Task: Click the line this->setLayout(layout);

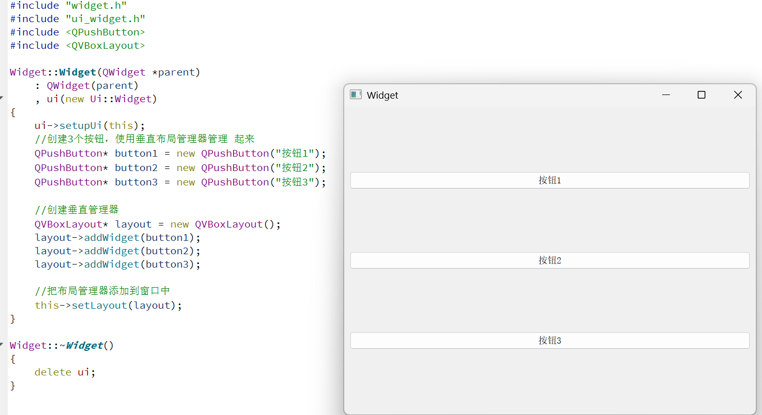Action: click(x=109, y=305)
